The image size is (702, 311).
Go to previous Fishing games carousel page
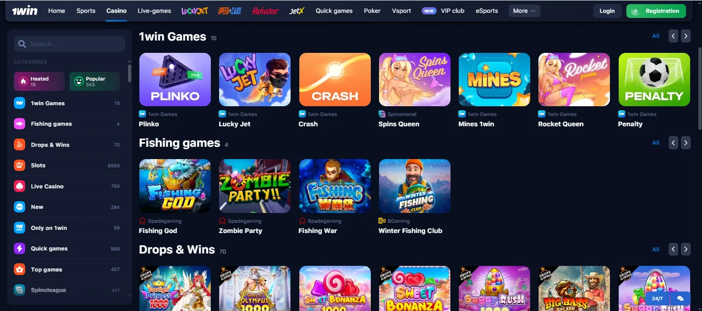pyautogui.click(x=673, y=143)
